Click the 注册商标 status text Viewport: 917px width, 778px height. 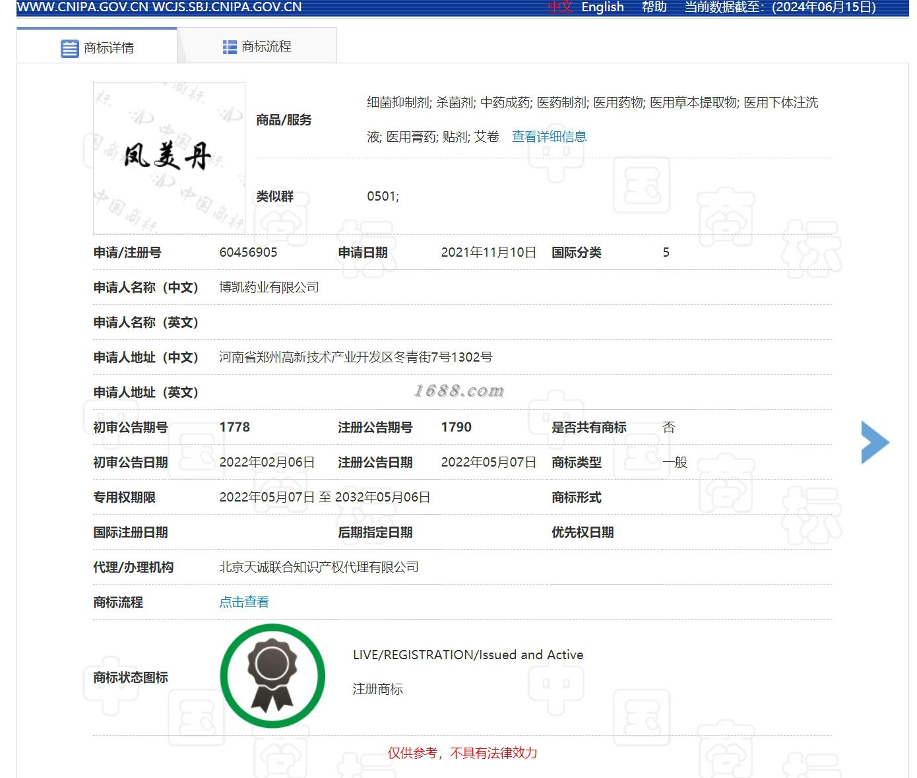(378, 689)
